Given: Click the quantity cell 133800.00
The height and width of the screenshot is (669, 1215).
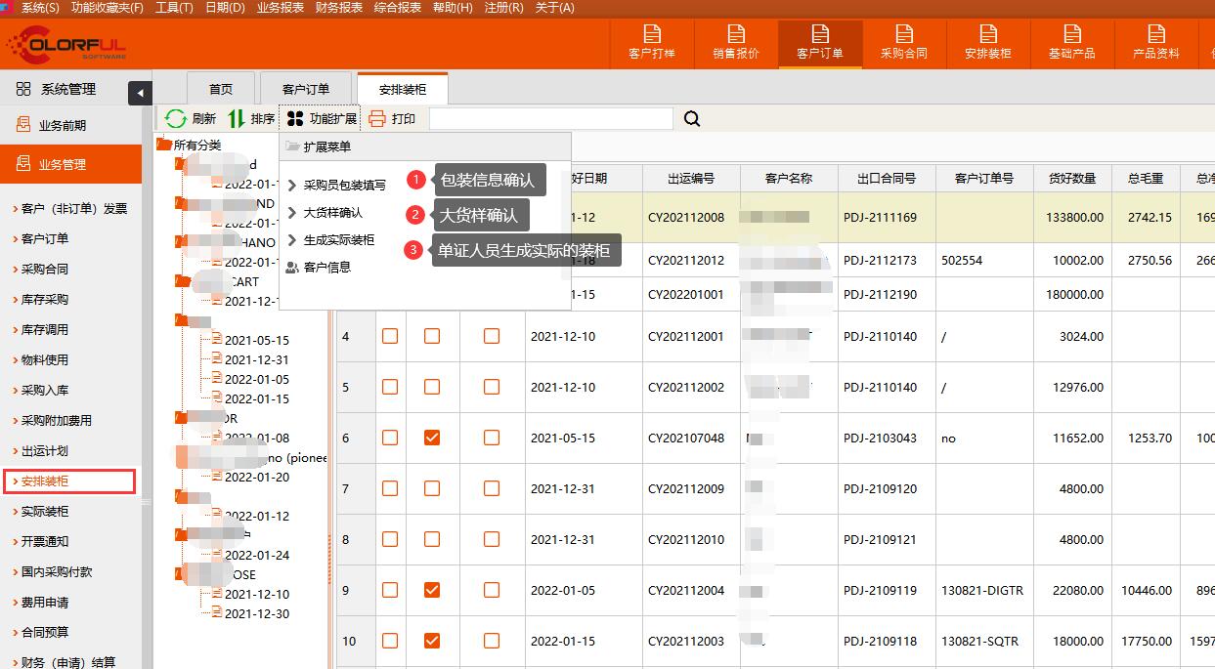Looking at the screenshot, I should click(1074, 217).
